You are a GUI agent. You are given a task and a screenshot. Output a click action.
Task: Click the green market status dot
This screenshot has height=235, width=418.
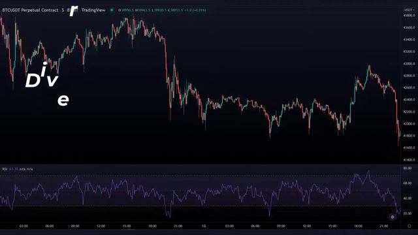(112, 10)
